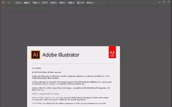This screenshot has width=172, height=107.
Task: Click the paragraph beginning "Certain trademarks are owned"
Action: click(72, 83)
